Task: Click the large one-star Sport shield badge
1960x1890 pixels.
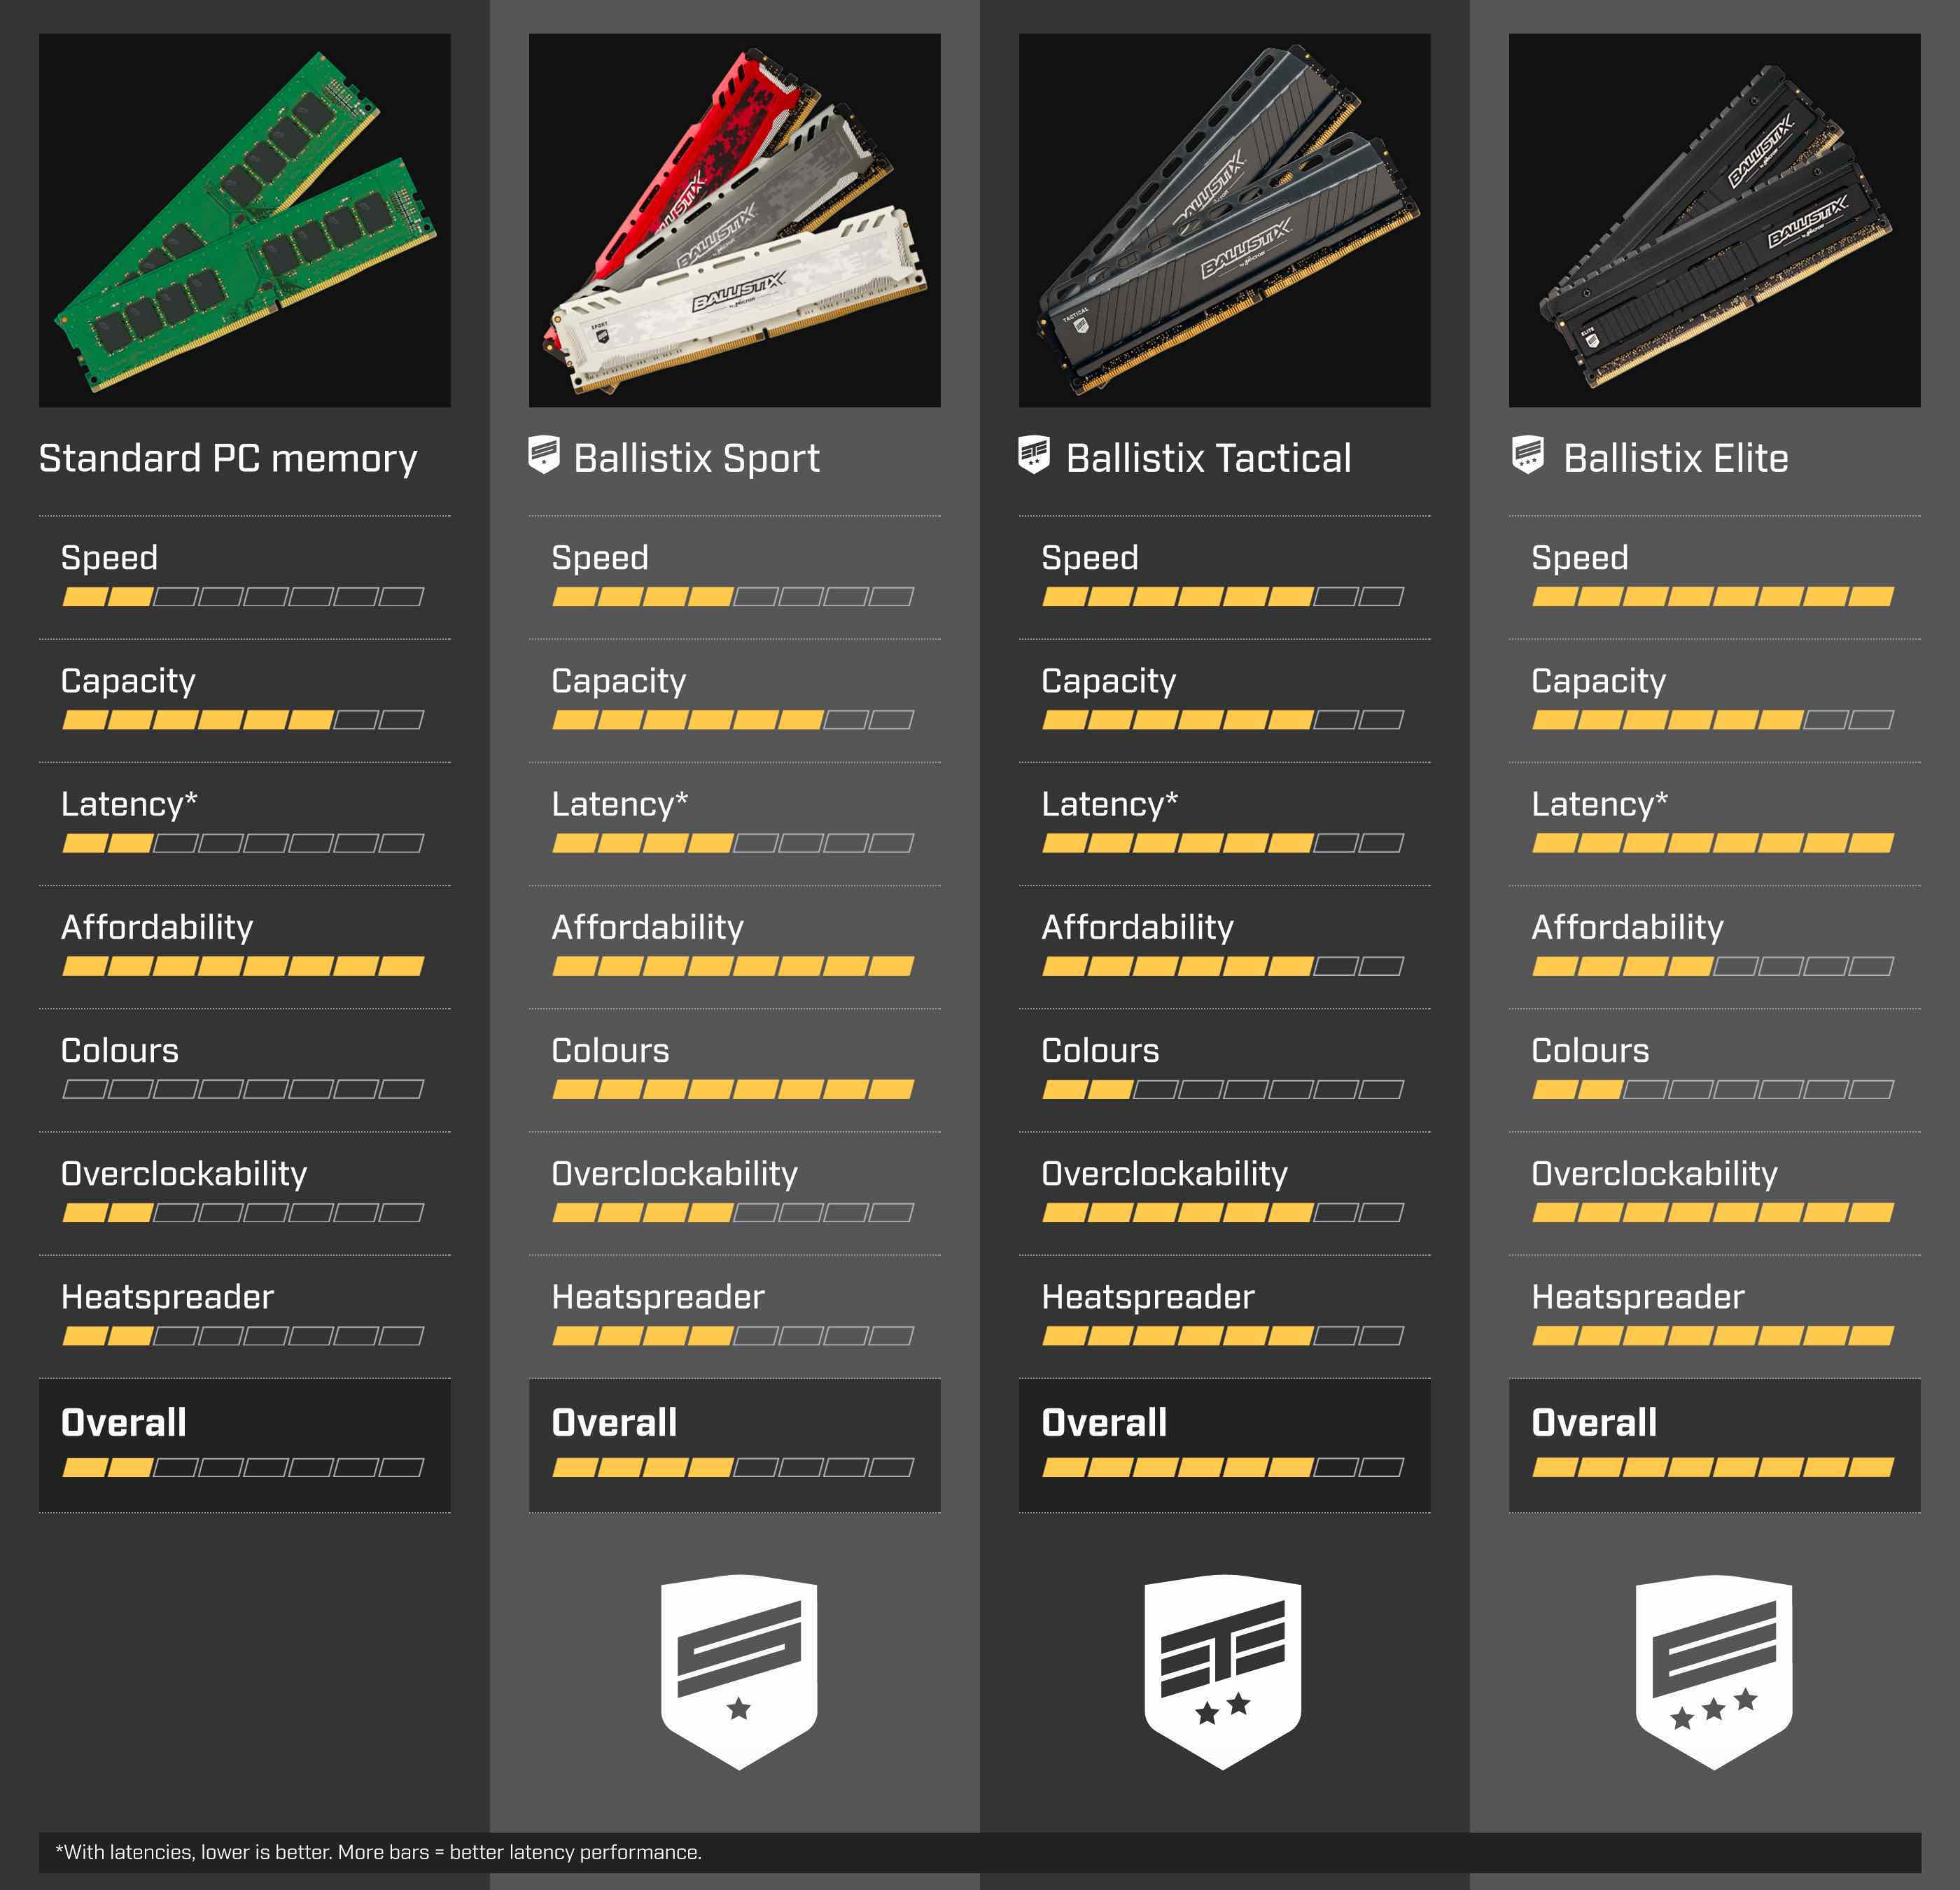Action: click(x=739, y=1672)
